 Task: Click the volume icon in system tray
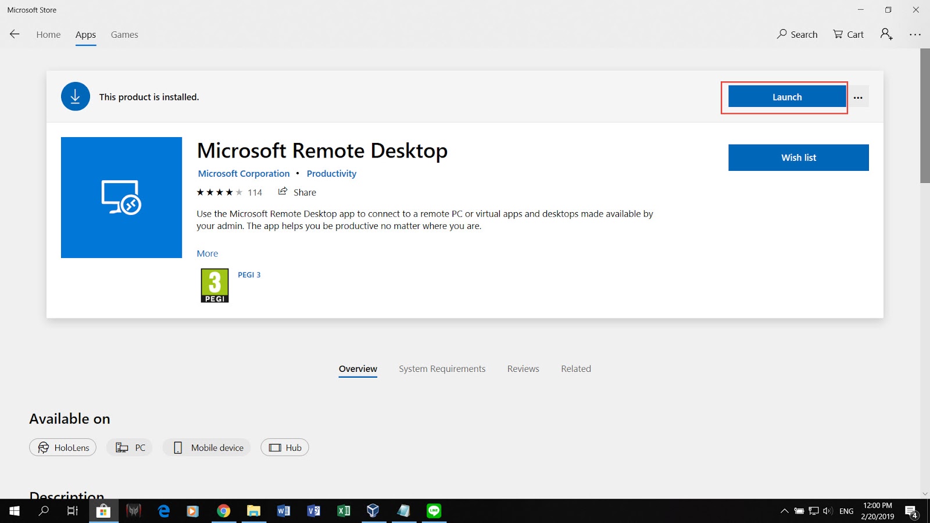click(828, 511)
